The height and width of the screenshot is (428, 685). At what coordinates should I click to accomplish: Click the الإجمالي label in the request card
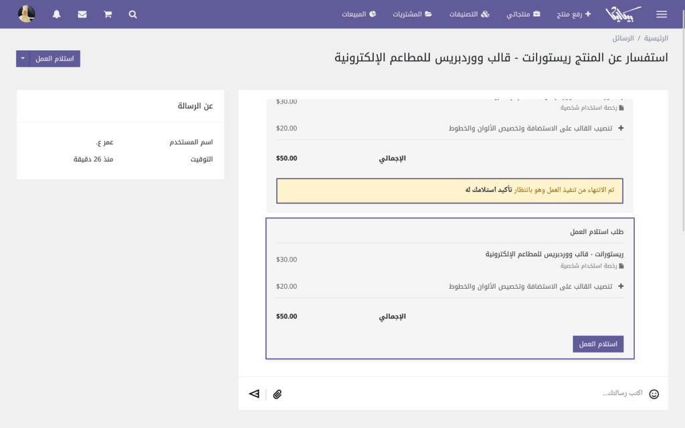(x=392, y=316)
